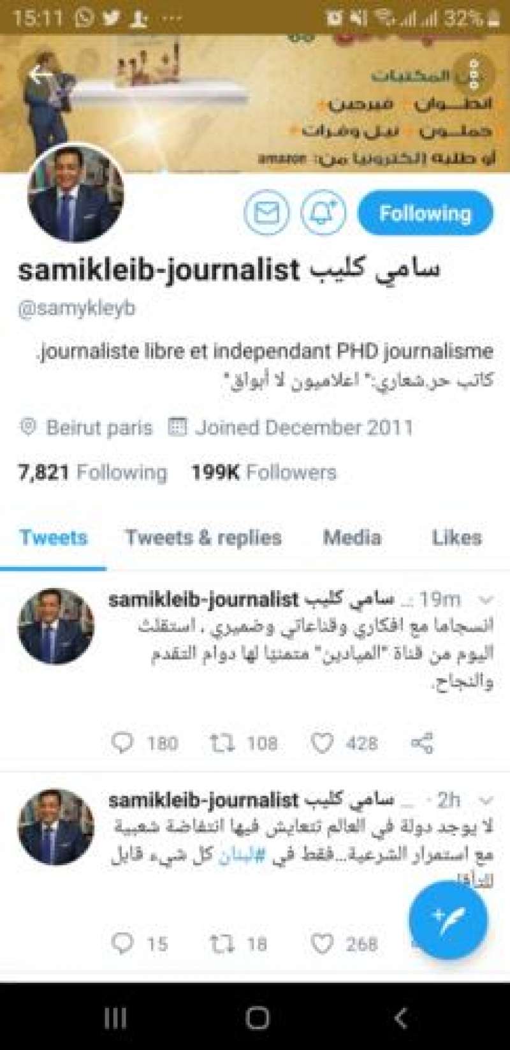Expand options chevron on 2h tweet
The height and width of the screenshot is (1050, 510).
(486, 800)
